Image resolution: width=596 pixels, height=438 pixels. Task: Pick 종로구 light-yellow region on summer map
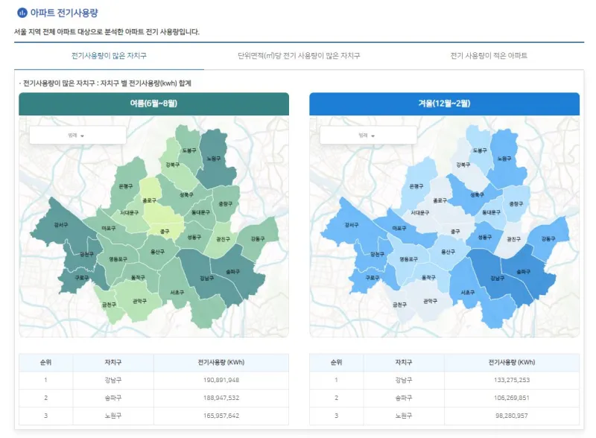point(149,200)
